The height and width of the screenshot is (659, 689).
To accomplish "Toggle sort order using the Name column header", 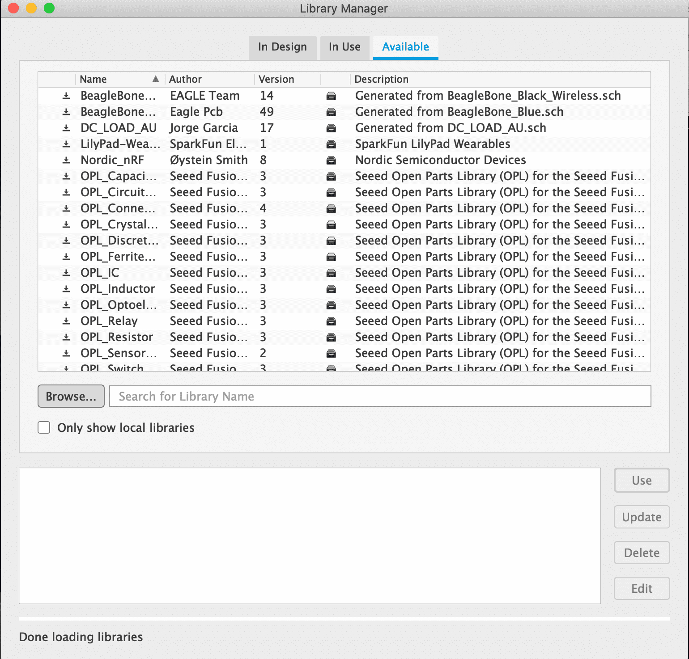I will point(120,79).
